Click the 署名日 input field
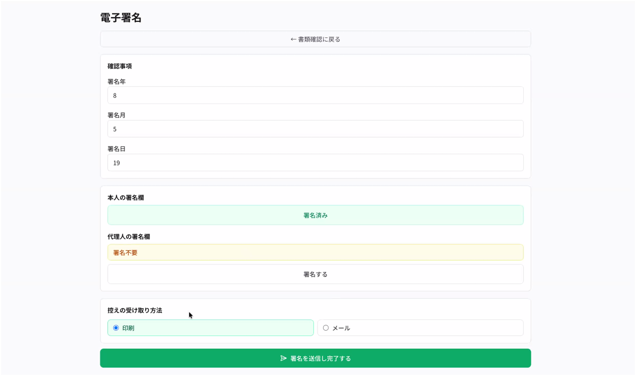636x376 pixels. [315, 163]
